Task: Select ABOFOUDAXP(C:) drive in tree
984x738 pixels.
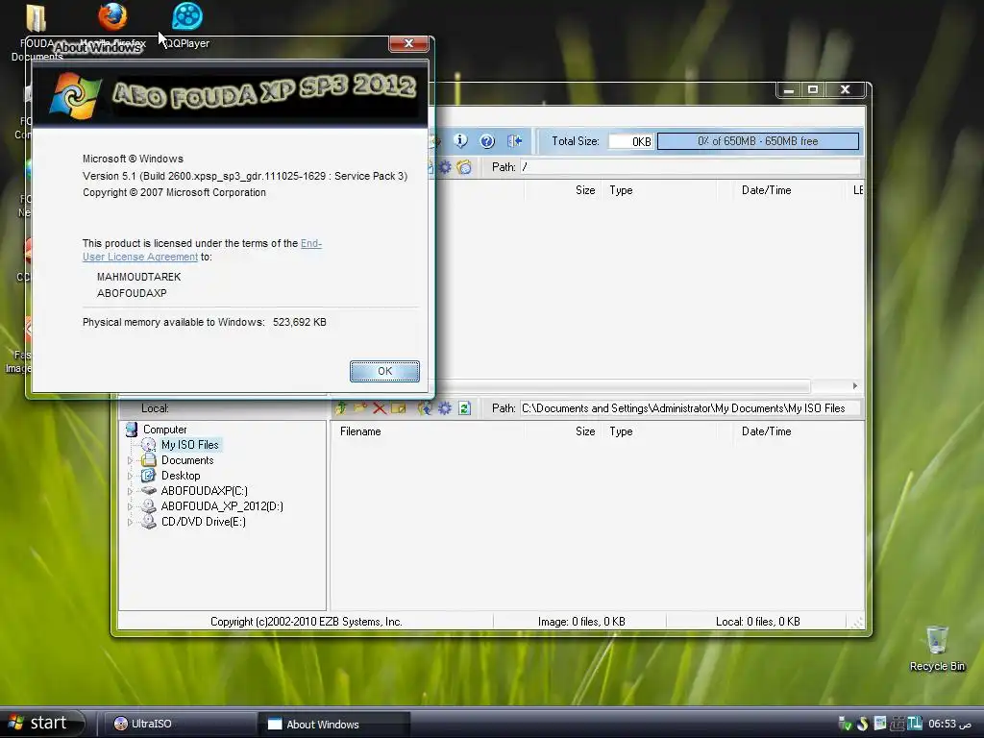Action: [x=204, y=491]
